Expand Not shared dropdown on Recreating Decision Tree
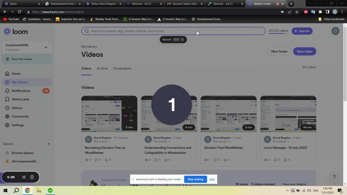The height and width of the screenshot is (195, 347). (x=102, y=141)
